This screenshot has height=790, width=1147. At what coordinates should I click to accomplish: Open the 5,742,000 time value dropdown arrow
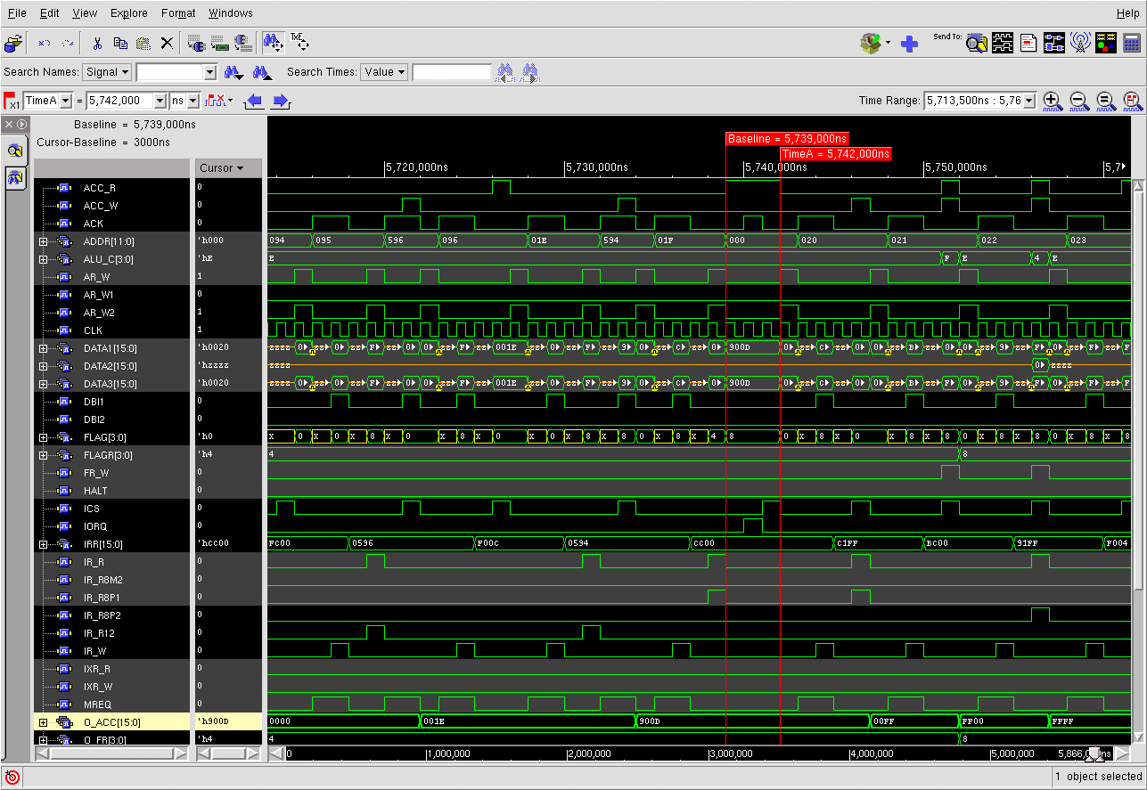[160, 101]
